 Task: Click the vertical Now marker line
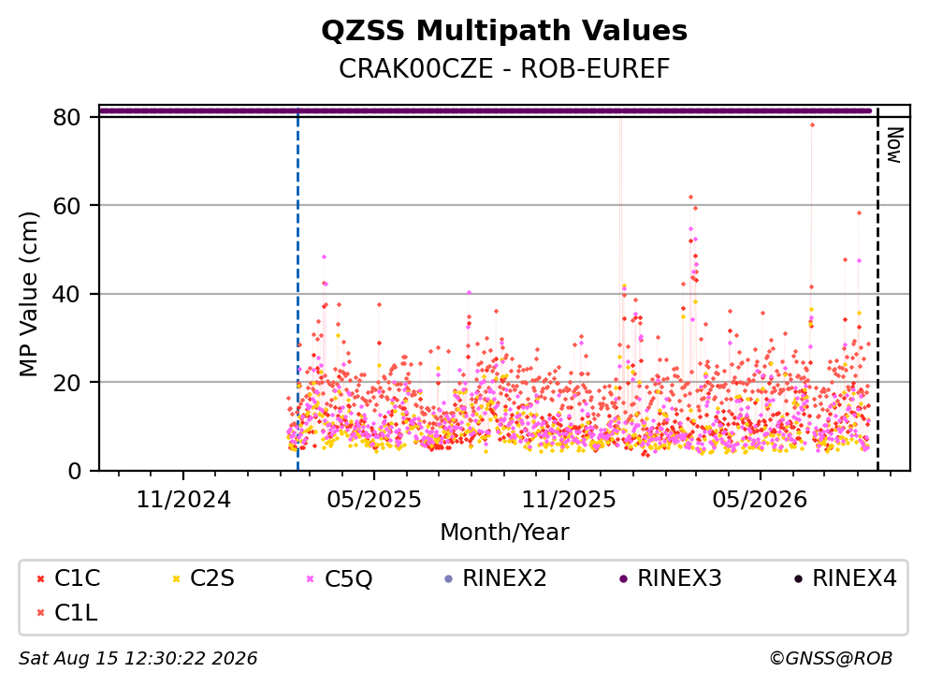tap(877, 290)
